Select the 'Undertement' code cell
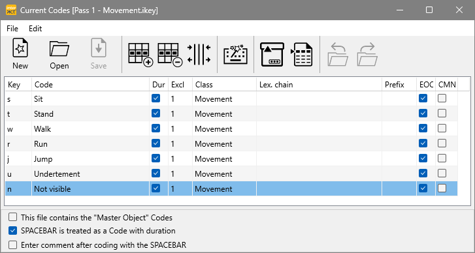 pyautogui.click(x=91, y=173)
